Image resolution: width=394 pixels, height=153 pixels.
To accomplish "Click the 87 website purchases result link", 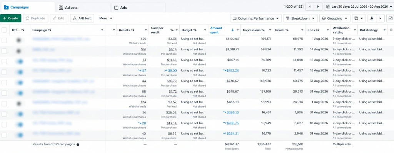I will point(144,71).
